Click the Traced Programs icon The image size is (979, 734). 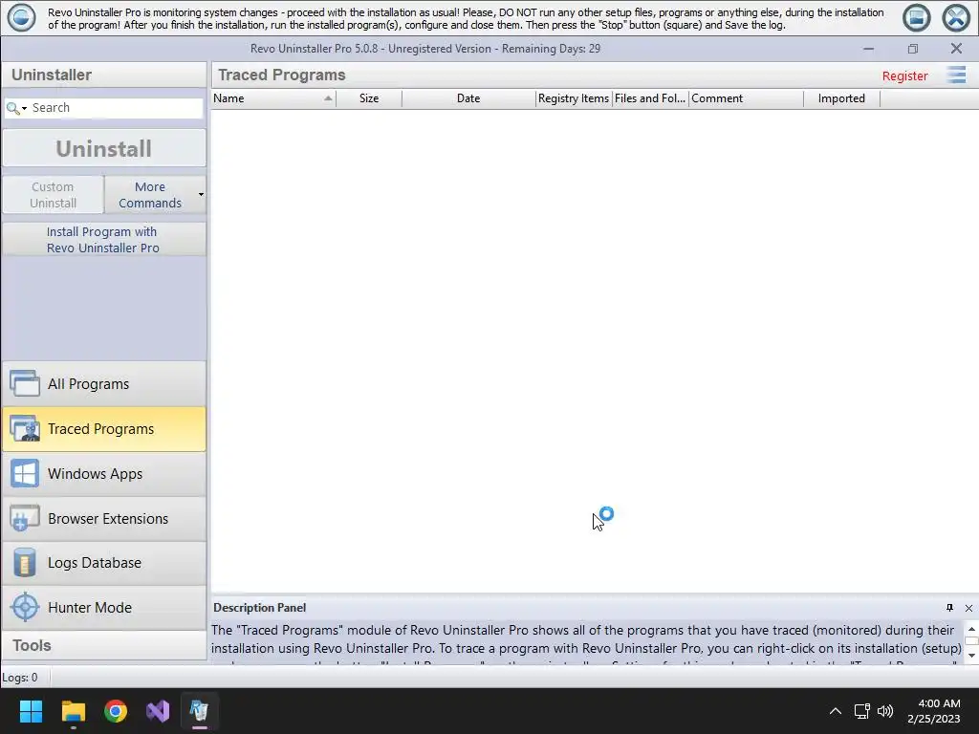point(24,429)
